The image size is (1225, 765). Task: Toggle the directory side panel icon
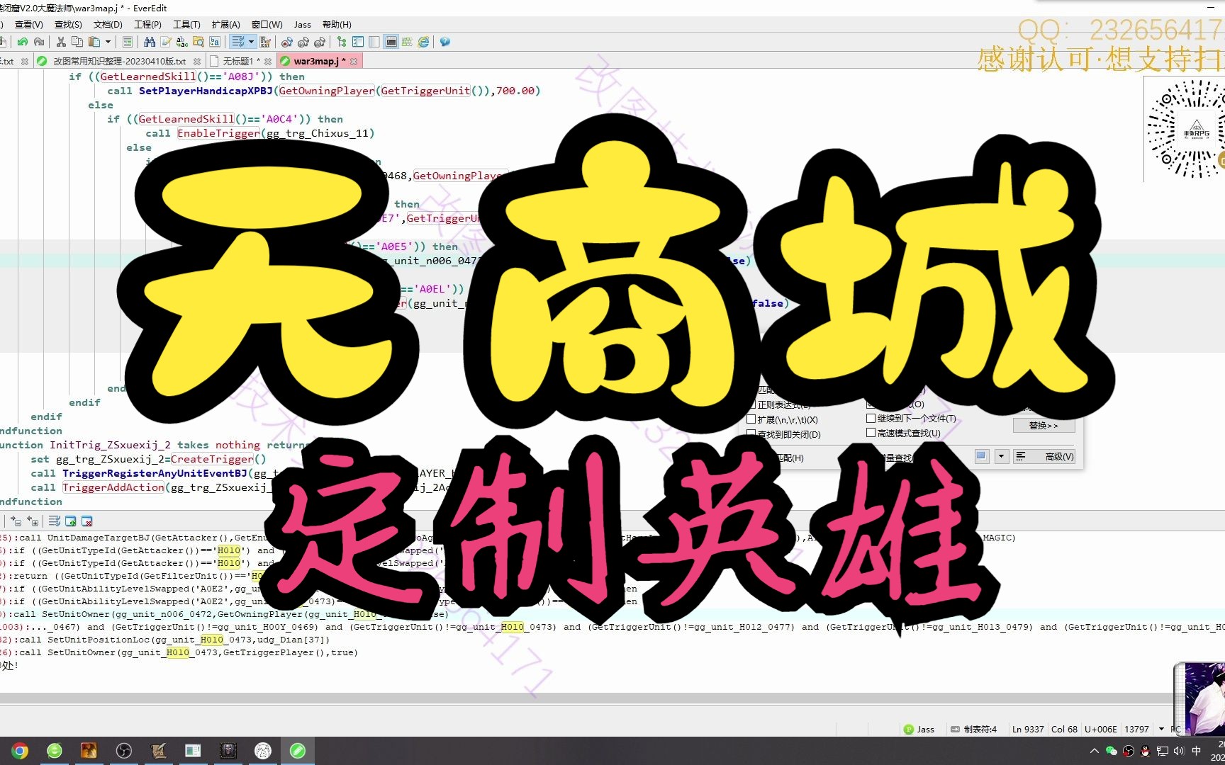[358, 42]
